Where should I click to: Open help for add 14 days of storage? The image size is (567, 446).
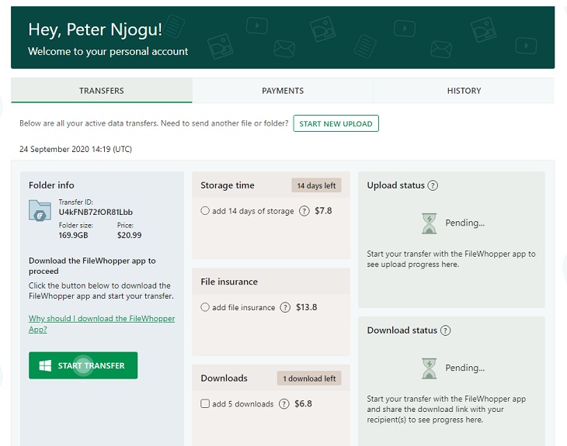tap(304, 211)
